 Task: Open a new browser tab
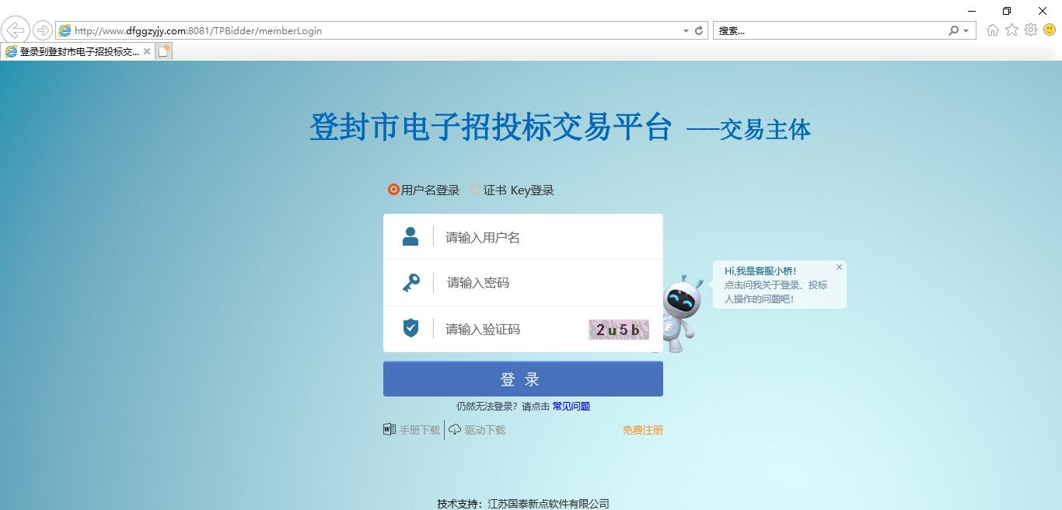[163, 51]
